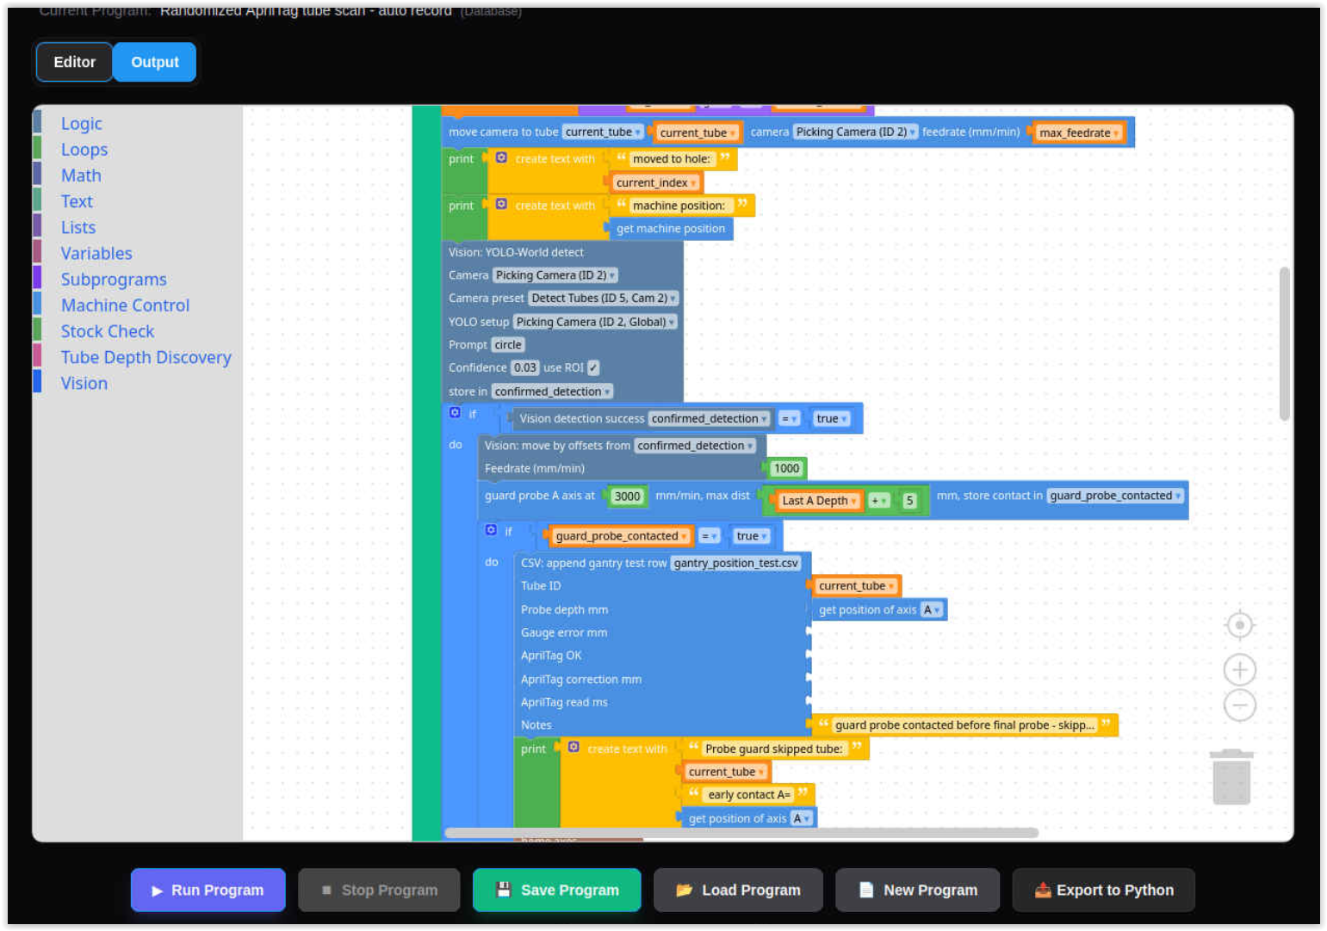The height and width of the screenshot is (931, 1327).
Task: Toggle the use ROI checkbox
Action: click(x=593, y=367)
